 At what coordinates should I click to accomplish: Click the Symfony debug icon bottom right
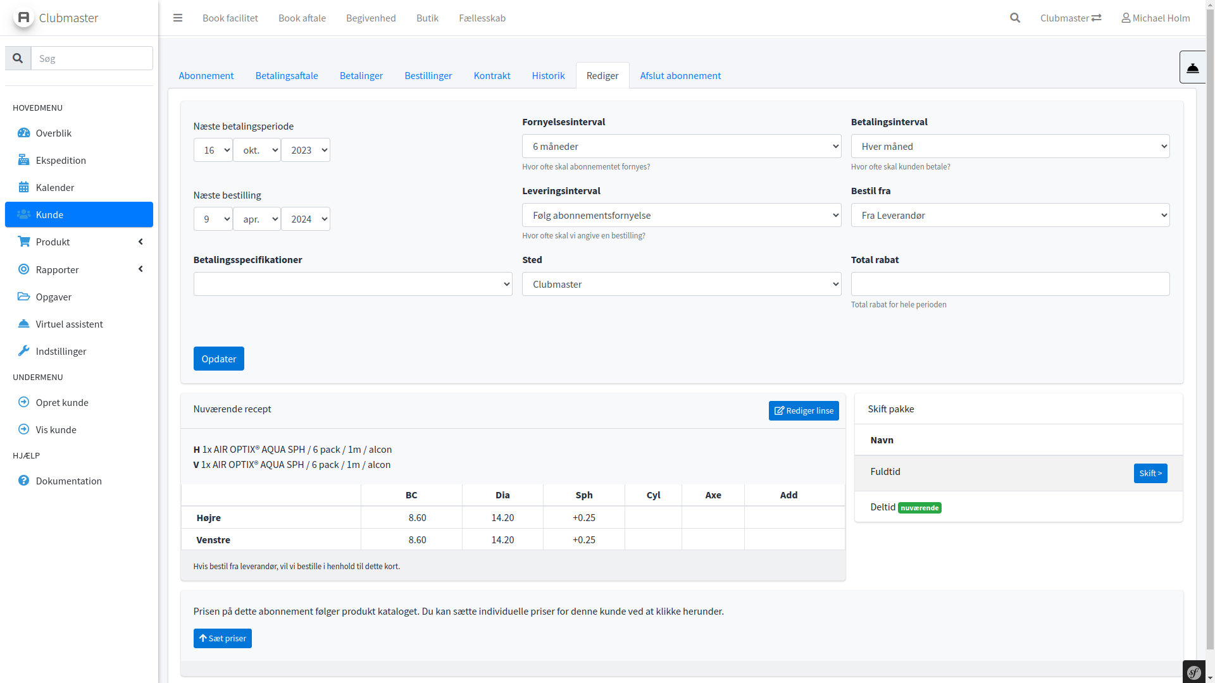(1194, 672)
